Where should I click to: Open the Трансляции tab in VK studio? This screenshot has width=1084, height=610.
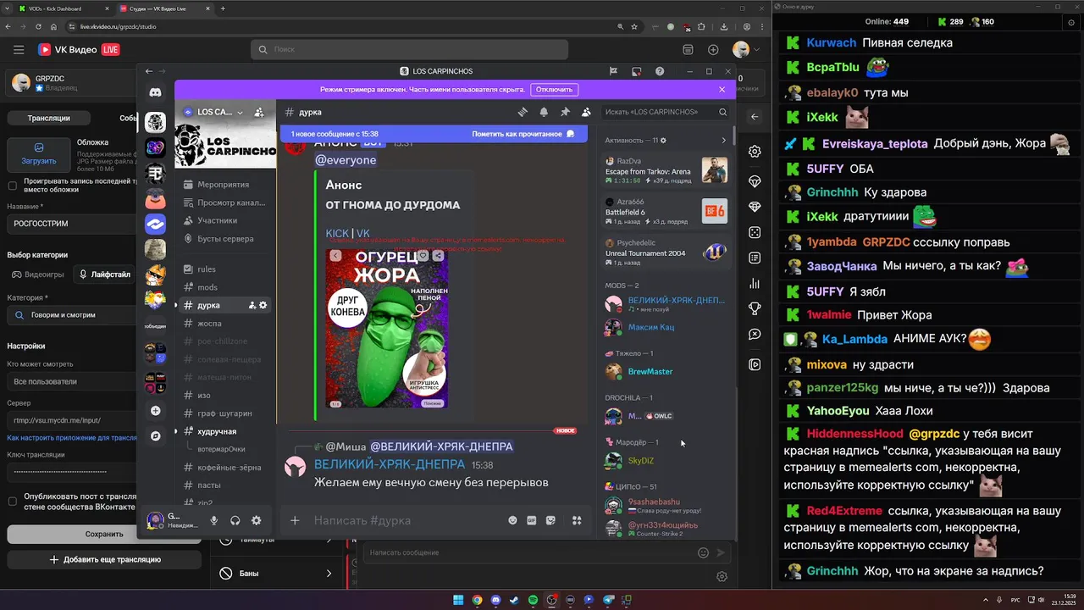48,118
